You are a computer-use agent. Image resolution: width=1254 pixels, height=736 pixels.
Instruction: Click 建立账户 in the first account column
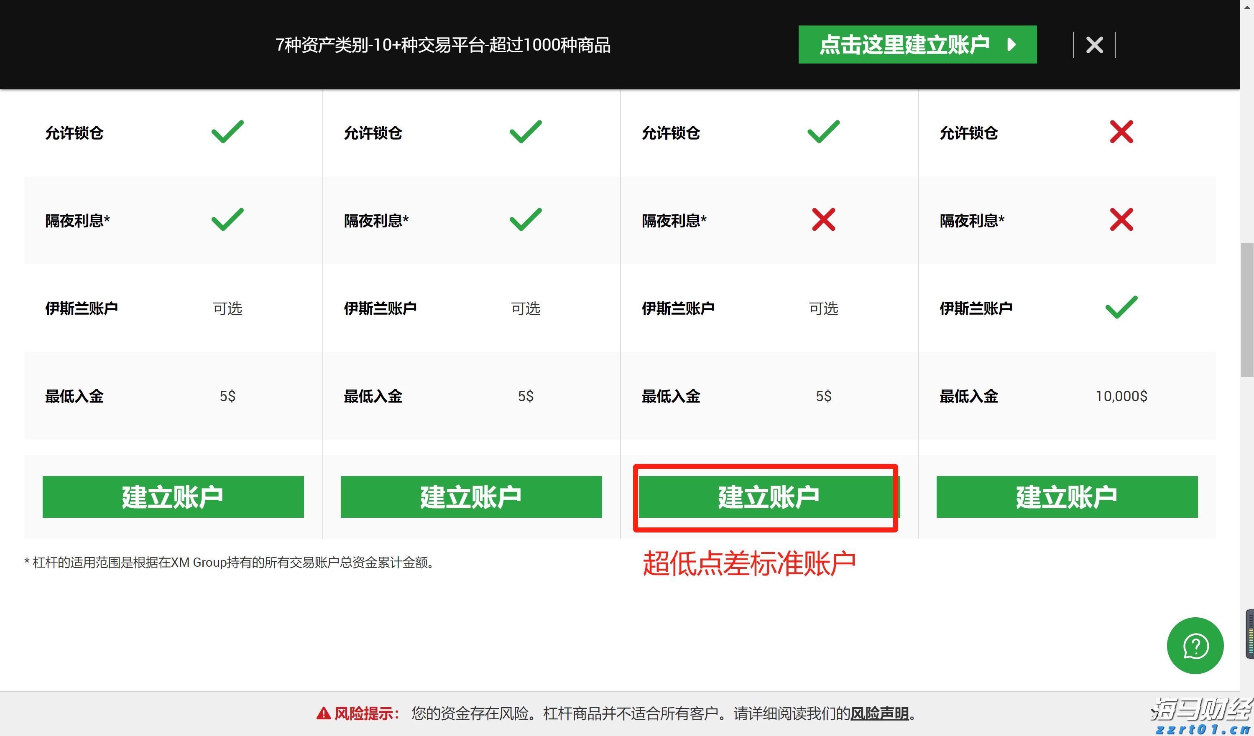click(173, 497)
